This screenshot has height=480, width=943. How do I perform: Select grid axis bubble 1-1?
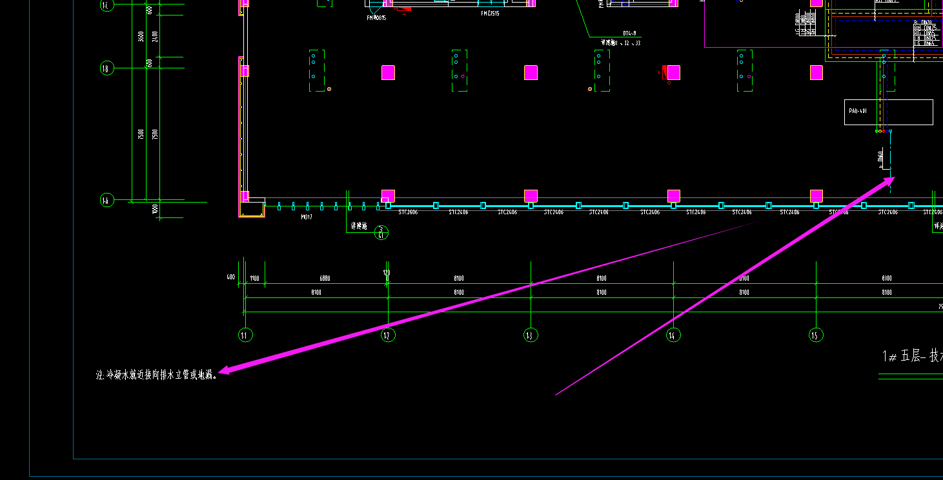click(245, 335)
